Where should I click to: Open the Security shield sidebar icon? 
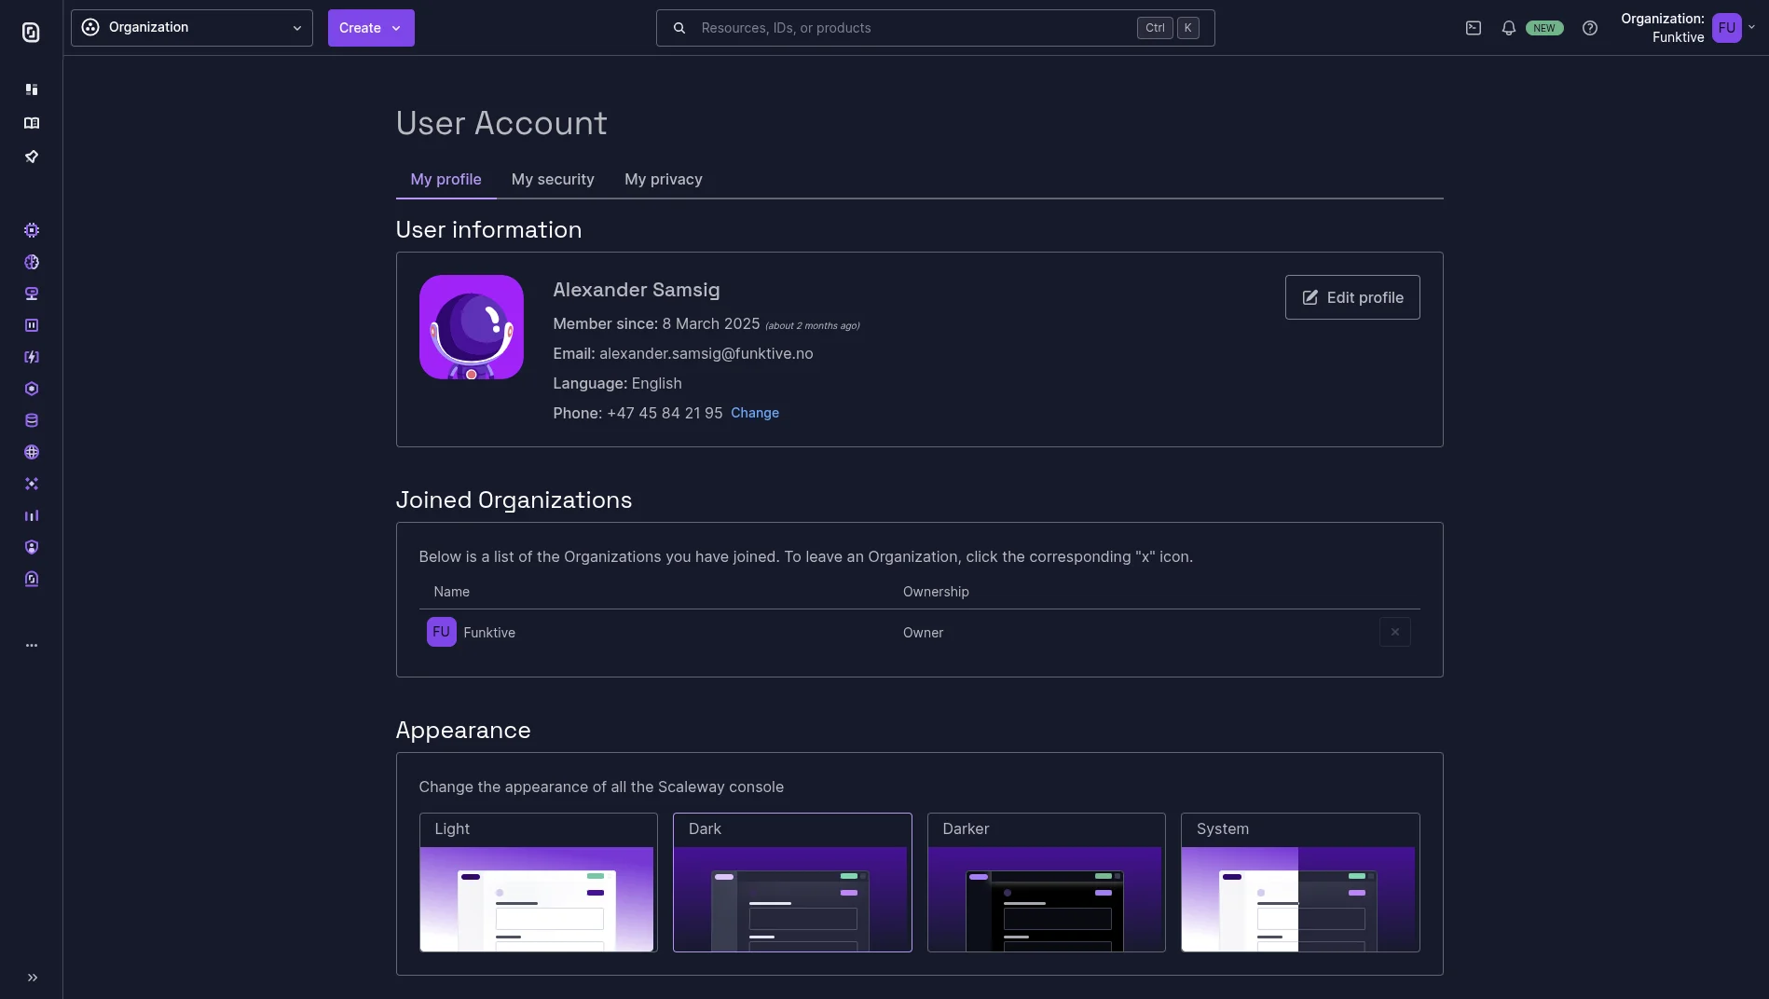pyautogui.click(x=32, y=547)
